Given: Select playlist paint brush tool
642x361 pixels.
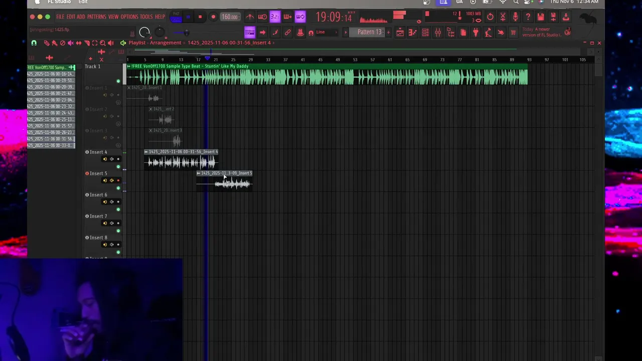Looking at the screenshot, I should coord(55,43).
